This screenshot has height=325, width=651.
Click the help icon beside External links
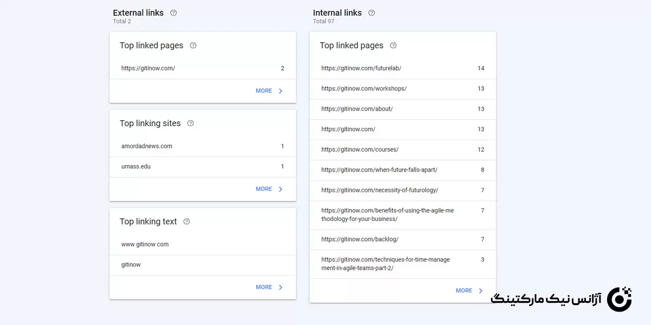tap(174, 13)
